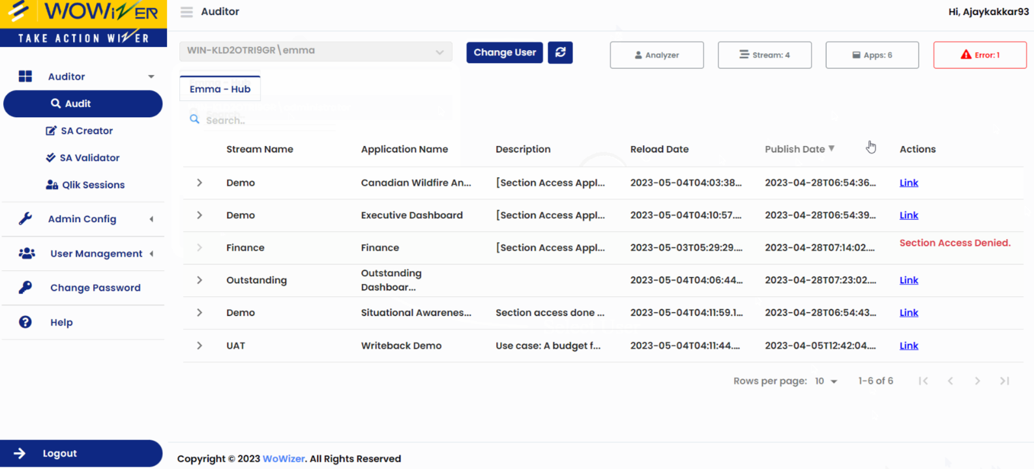Click the Description column header
Screen dimensions: 1034x469
(523, 149)
